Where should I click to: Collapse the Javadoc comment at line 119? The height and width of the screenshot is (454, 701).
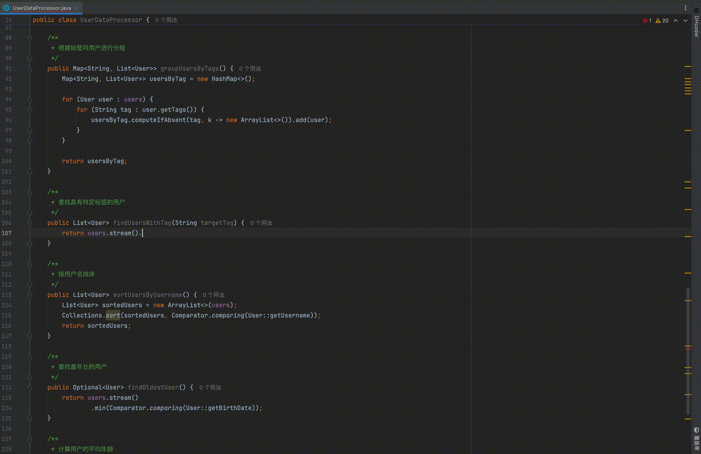point(30,357)
